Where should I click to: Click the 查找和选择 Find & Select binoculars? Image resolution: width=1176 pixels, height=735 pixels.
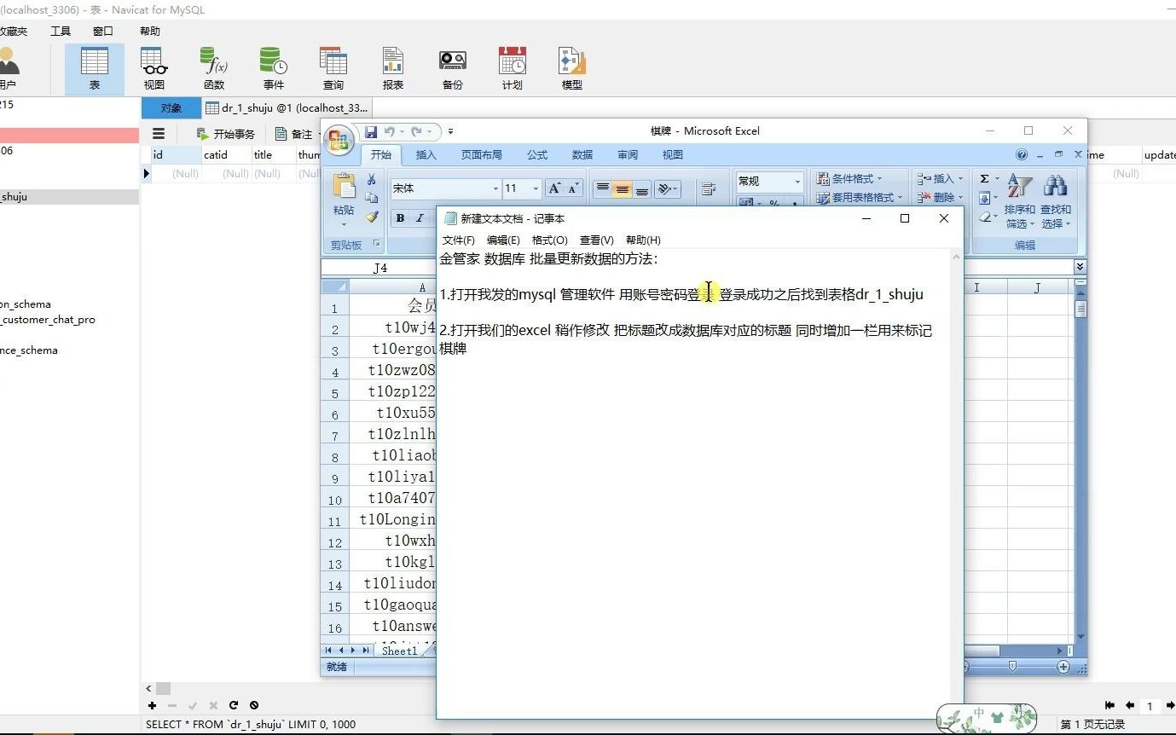[x=1056, y=202]
